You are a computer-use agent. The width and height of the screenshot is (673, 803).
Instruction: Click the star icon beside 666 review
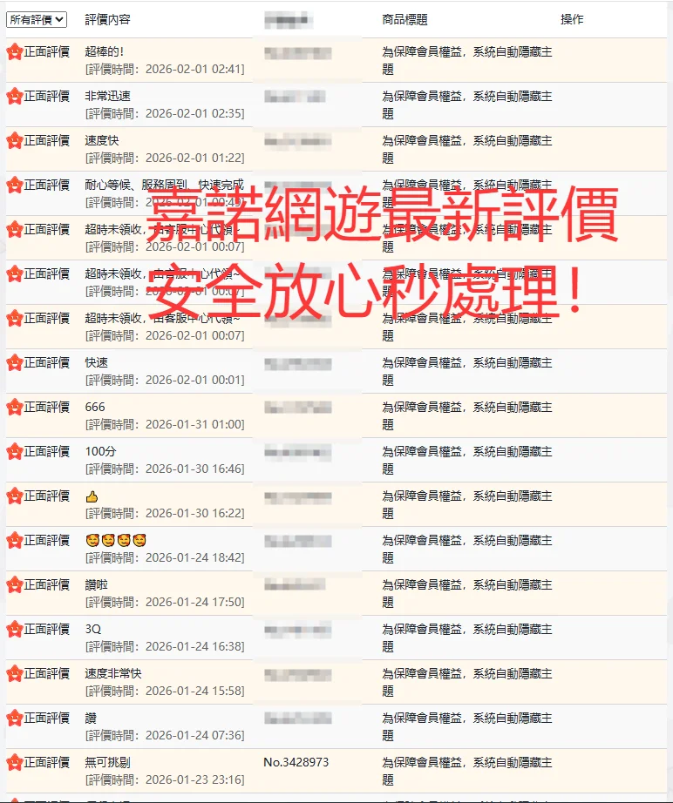tap(15, 407)
